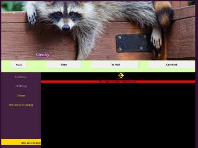Follow the Gündem link
This screenshot has height=148, width=198.
[x=21, y=95]
